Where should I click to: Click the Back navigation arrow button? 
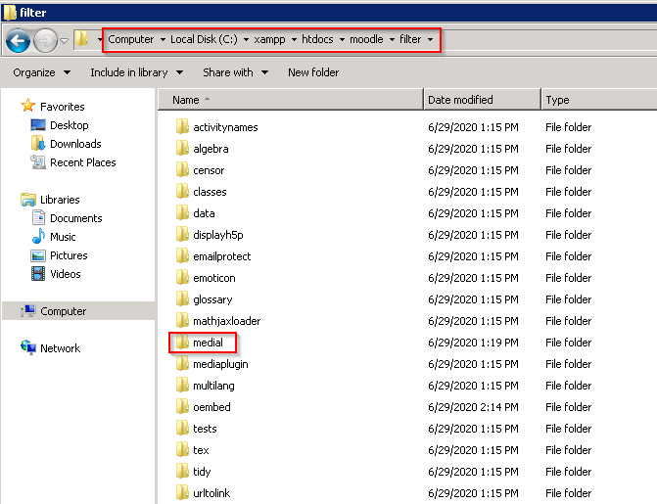(18, 40)
